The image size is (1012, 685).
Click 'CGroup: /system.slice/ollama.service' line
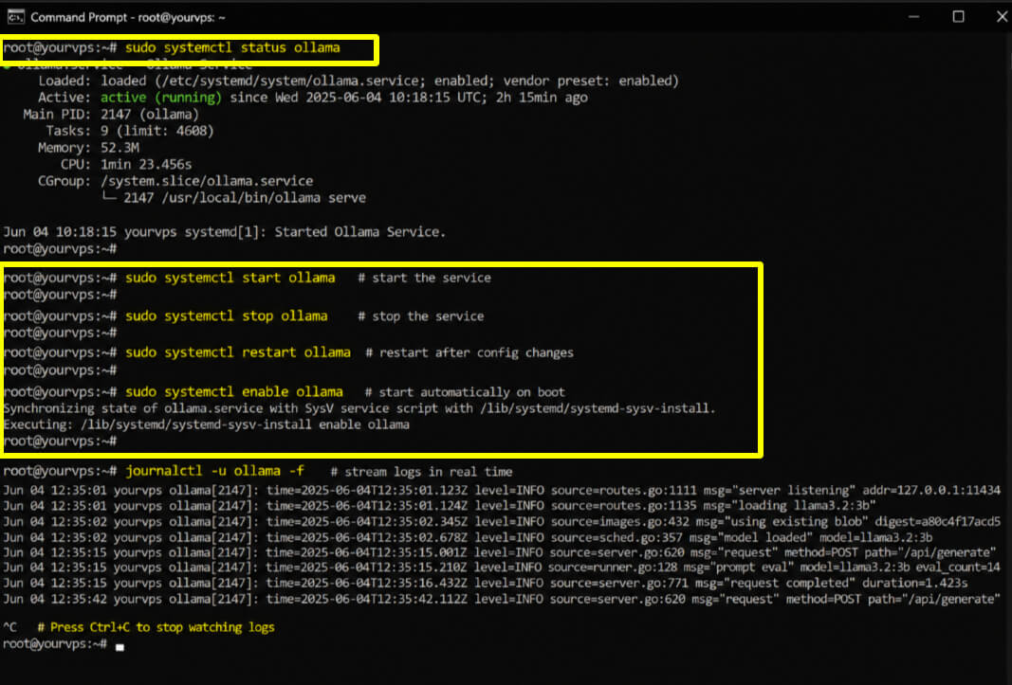pyautogui.click(x=175, y=181)
